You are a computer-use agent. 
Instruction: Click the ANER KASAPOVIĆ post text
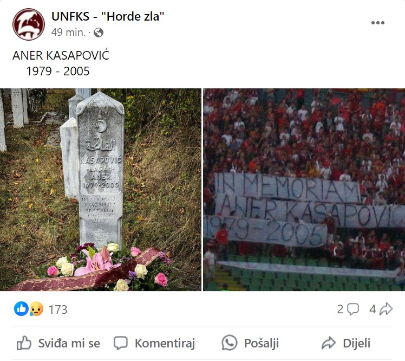(61, 55)
